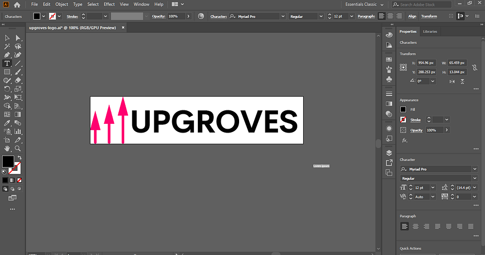Select the Pen tool
Viewport: 485px width, 255px height.
7,55
